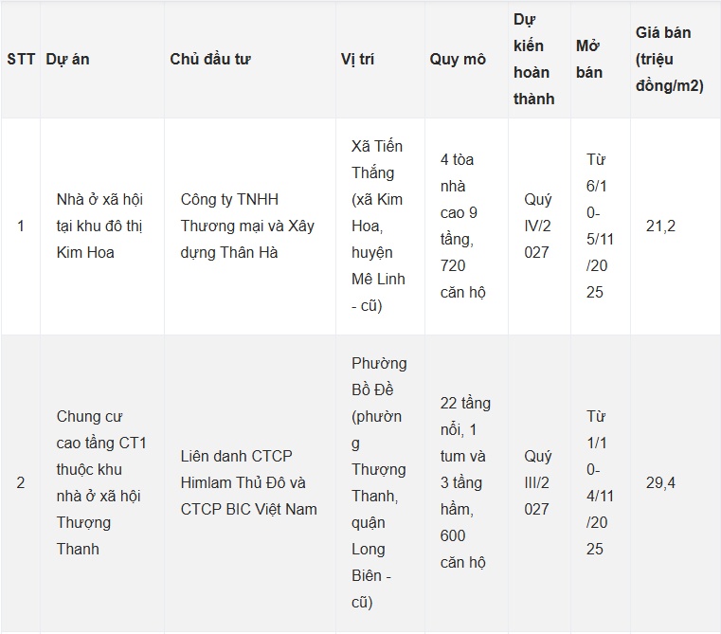This screenshot has height=634, width=721.
Task: Click location cell Xã Tiến Thắng
Action: click(378, 226)
